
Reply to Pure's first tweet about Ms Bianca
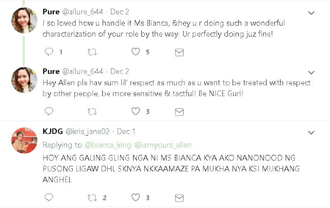pyautogui.click(x=49, y=52)
